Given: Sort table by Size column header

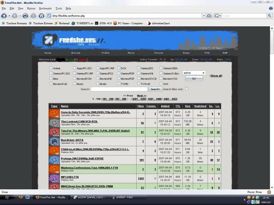Looking at the screenshot, I should tap(187, 106).
